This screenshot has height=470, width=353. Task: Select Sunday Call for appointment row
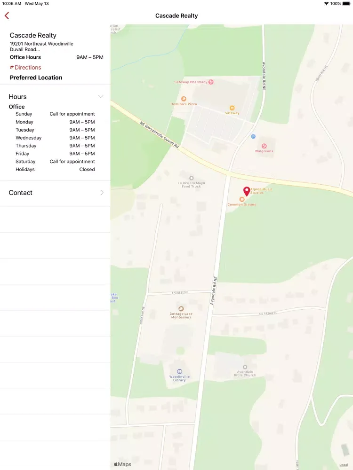(x=55, y=114)
